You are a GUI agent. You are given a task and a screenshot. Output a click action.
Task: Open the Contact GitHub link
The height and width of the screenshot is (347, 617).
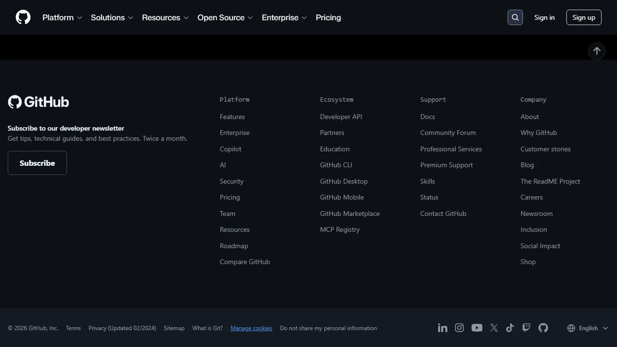[443, 214]
